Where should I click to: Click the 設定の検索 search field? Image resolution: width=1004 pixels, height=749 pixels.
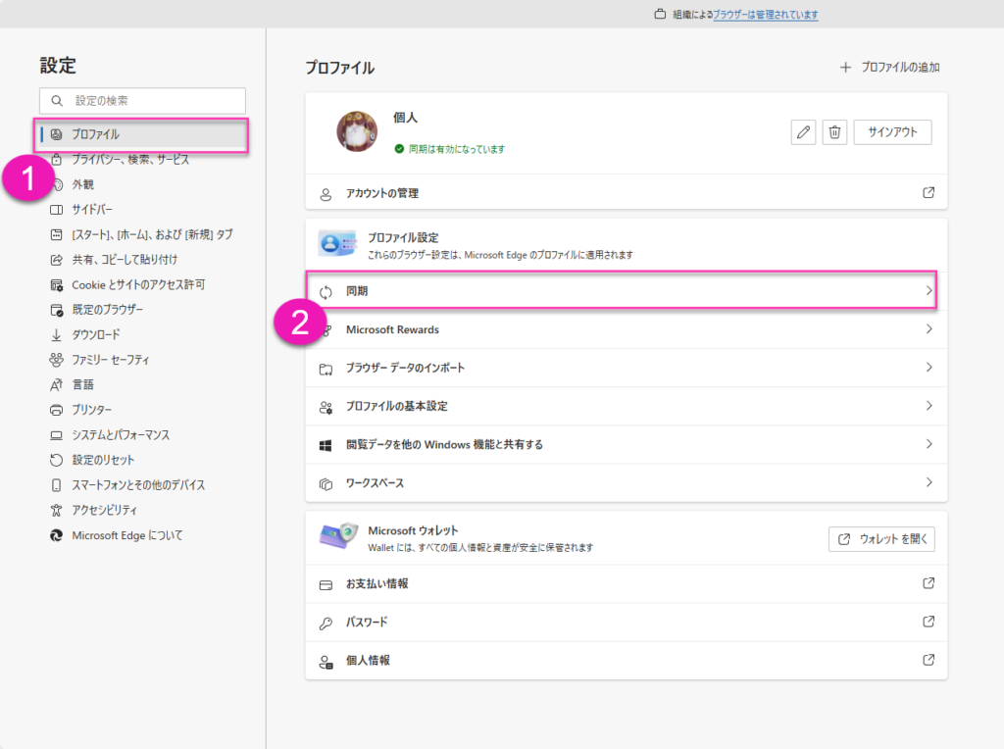(x=143, y=100)
